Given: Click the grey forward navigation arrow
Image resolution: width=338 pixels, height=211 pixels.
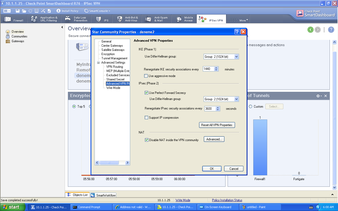Looking at the screenshot, I should click(x=318, y=30).
